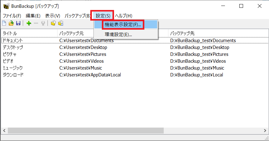Viewport: 269px width, 141px height.
Task: Select the ダウンロード row title
Action: tap(13, 75)
